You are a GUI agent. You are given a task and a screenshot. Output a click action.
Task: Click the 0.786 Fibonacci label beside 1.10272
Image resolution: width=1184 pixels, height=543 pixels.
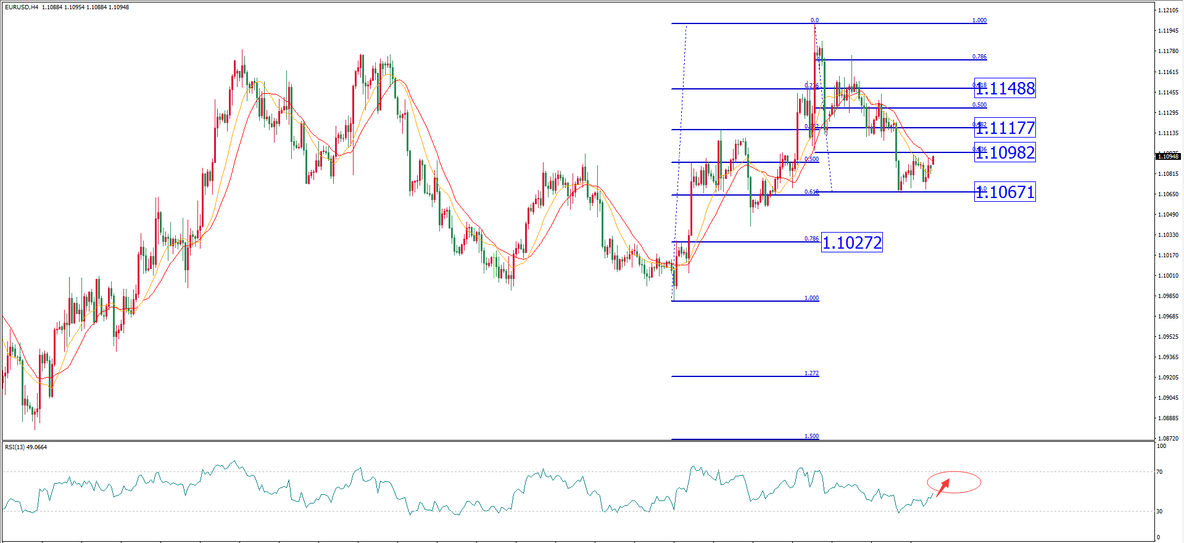coord(811,239)
